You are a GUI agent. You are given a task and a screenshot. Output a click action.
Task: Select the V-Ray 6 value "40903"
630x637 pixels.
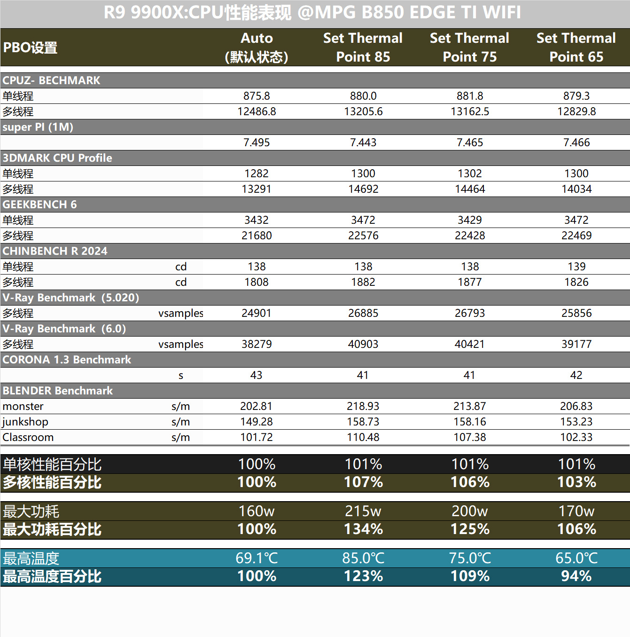[363, 344]
